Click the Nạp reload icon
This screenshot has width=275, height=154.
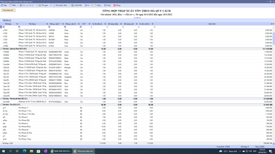2,5
